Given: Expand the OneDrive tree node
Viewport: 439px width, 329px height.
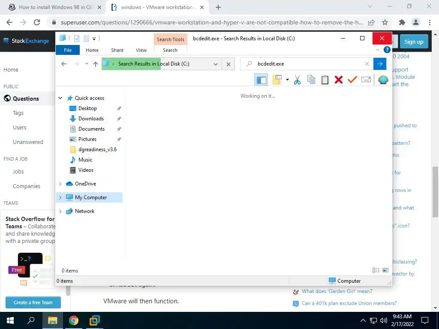Looking at the screenshot, I should click(x=60, y=183).
